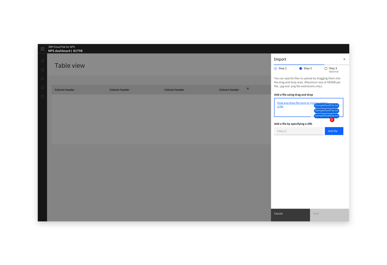The image size is (387, 265).
Task: Click the third sidebar navigation icon
Action: (x=42, y=78)
